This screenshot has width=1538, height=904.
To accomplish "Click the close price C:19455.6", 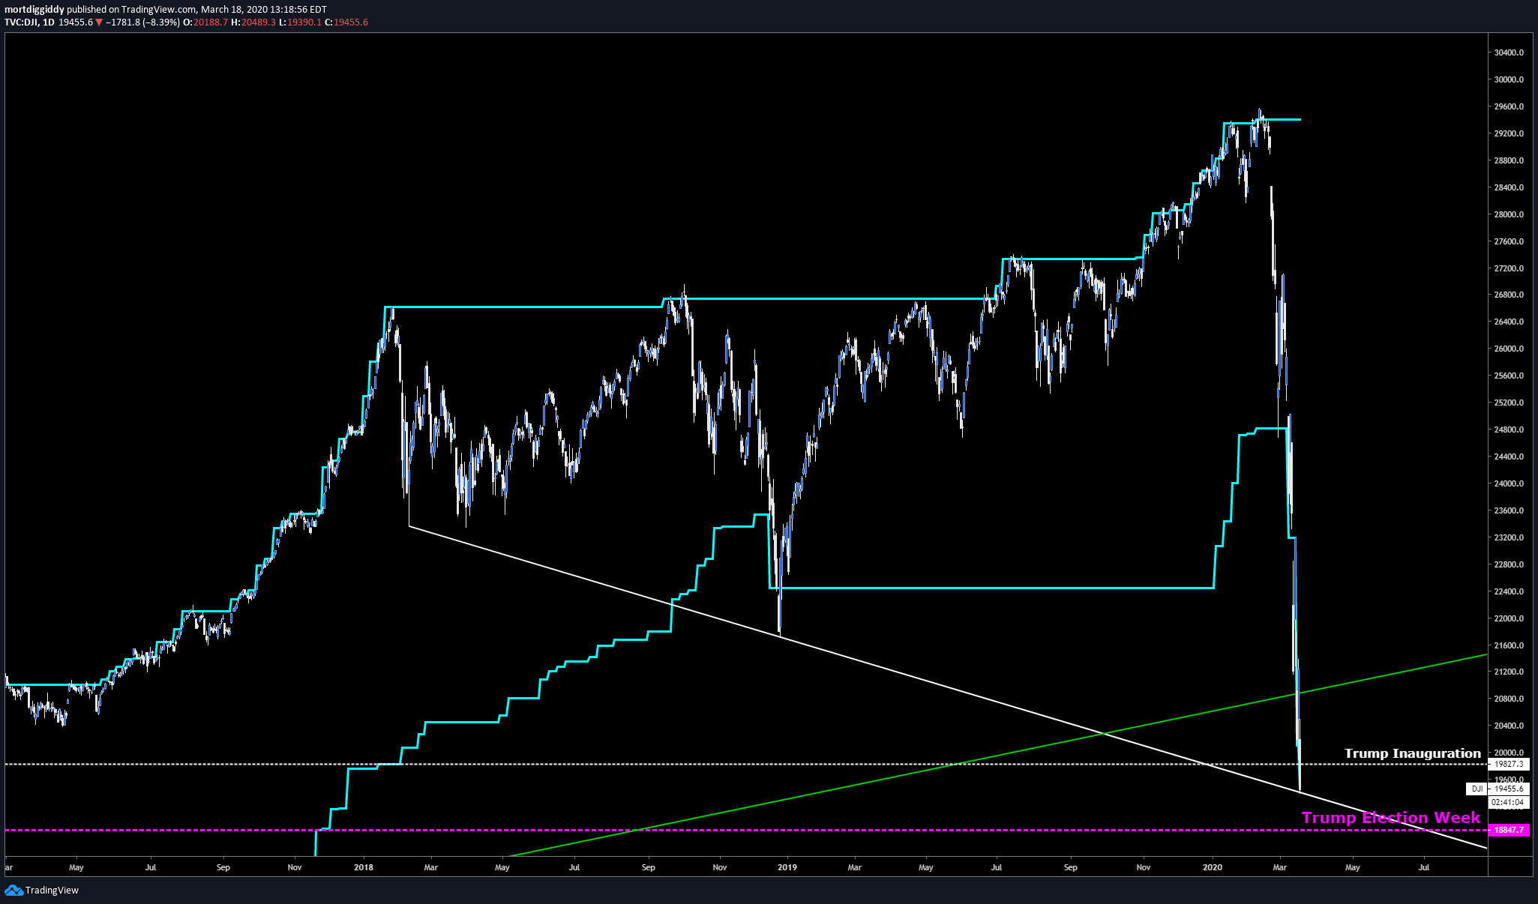I will pos(346,22).
